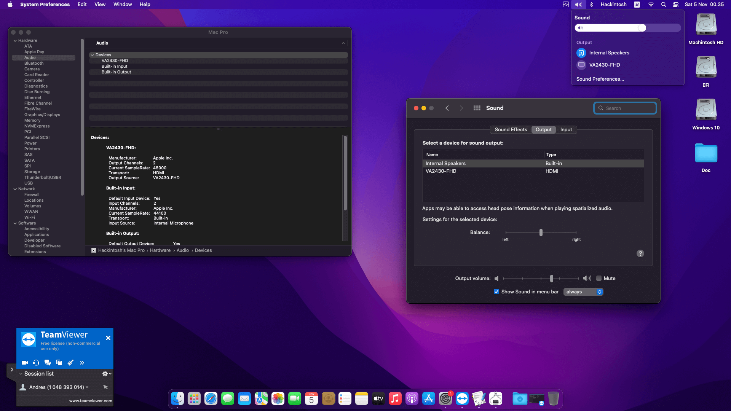Viewport: 731px width, 411px height.
Task: Select the Output tab
Action: pyautogui.click(x=543, y=129)
